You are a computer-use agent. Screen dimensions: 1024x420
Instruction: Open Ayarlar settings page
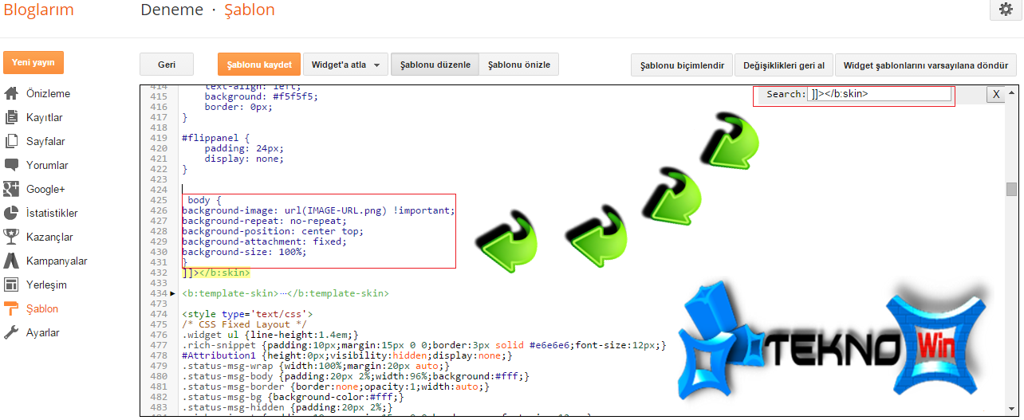43,332
